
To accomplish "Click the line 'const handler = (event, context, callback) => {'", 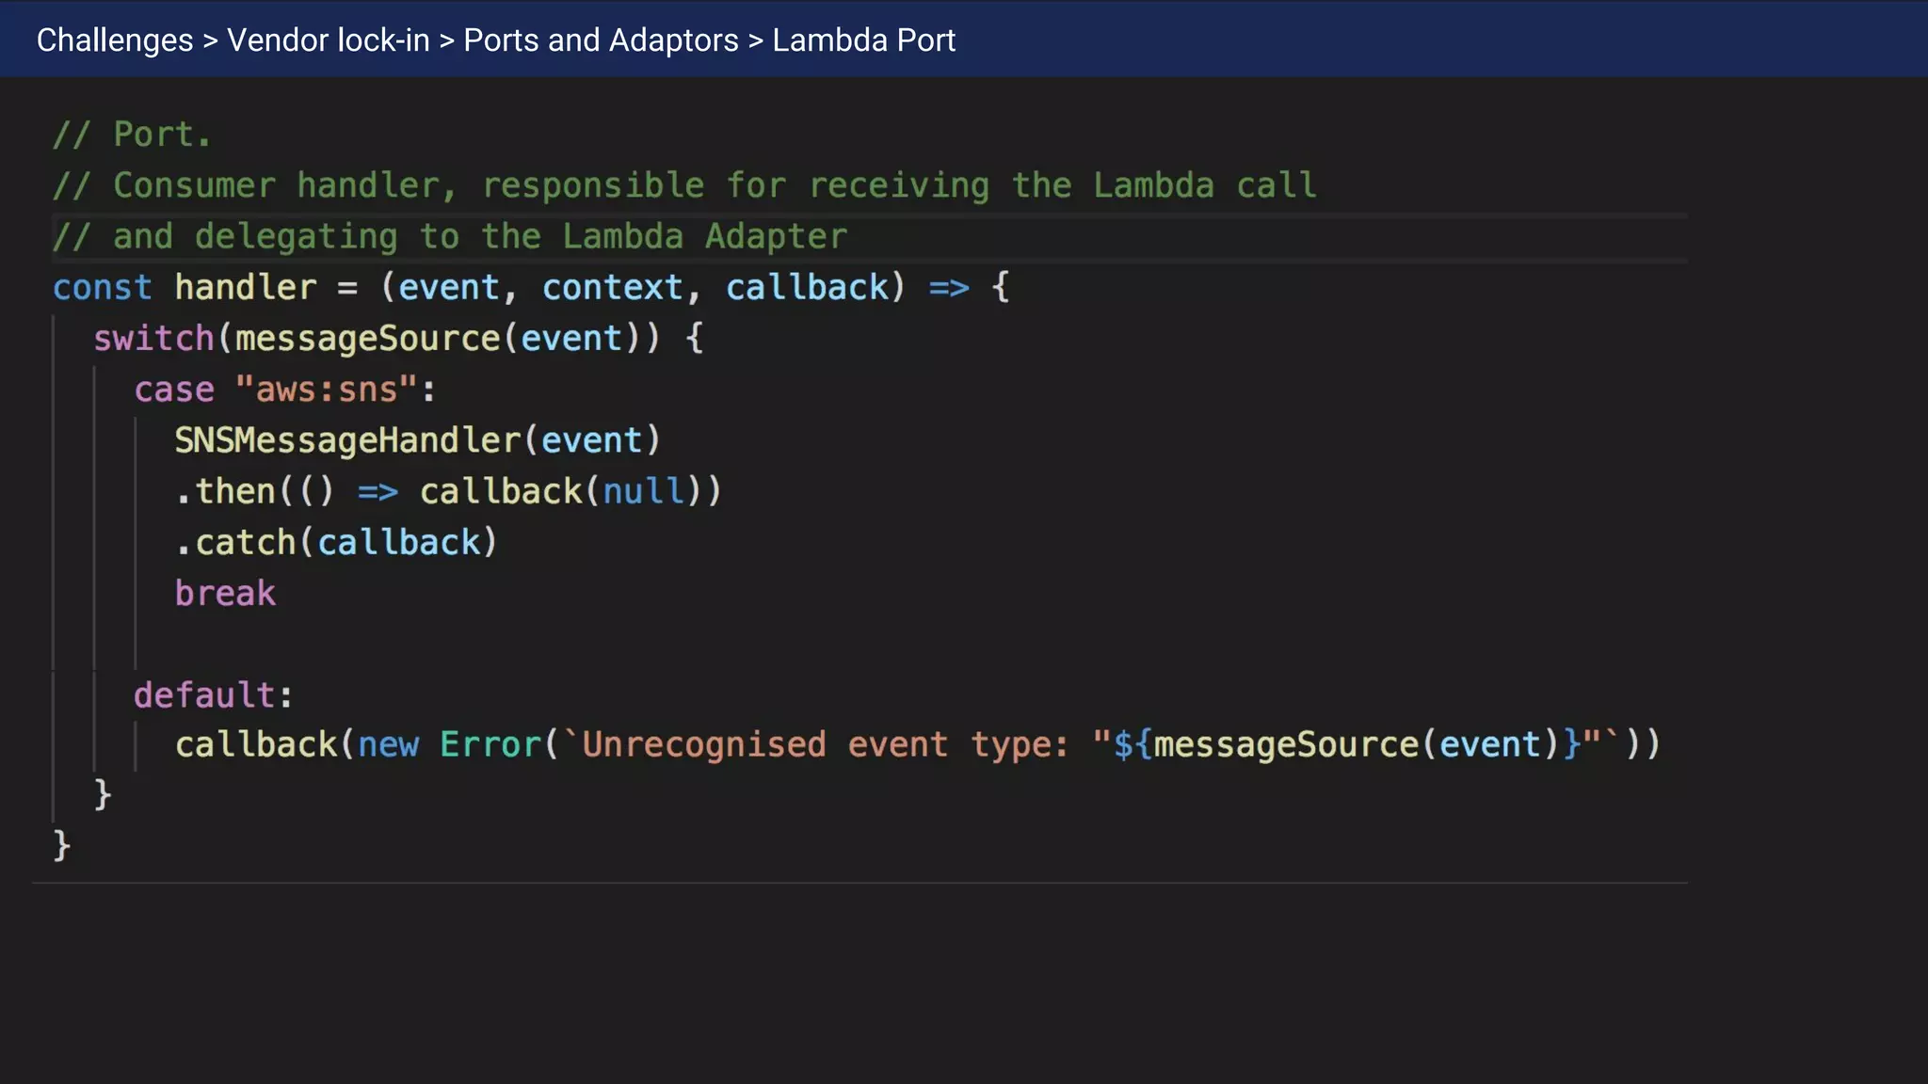I will point(532,287).
